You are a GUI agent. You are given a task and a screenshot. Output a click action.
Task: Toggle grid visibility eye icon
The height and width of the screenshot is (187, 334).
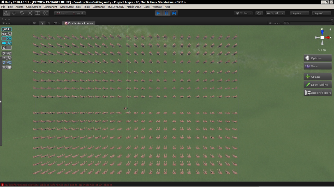click(x=7, y=34)
